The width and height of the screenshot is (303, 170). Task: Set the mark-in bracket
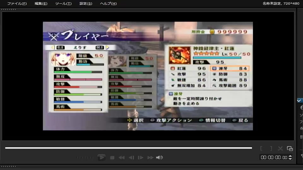pyautogui.click(x=261, y=148)
